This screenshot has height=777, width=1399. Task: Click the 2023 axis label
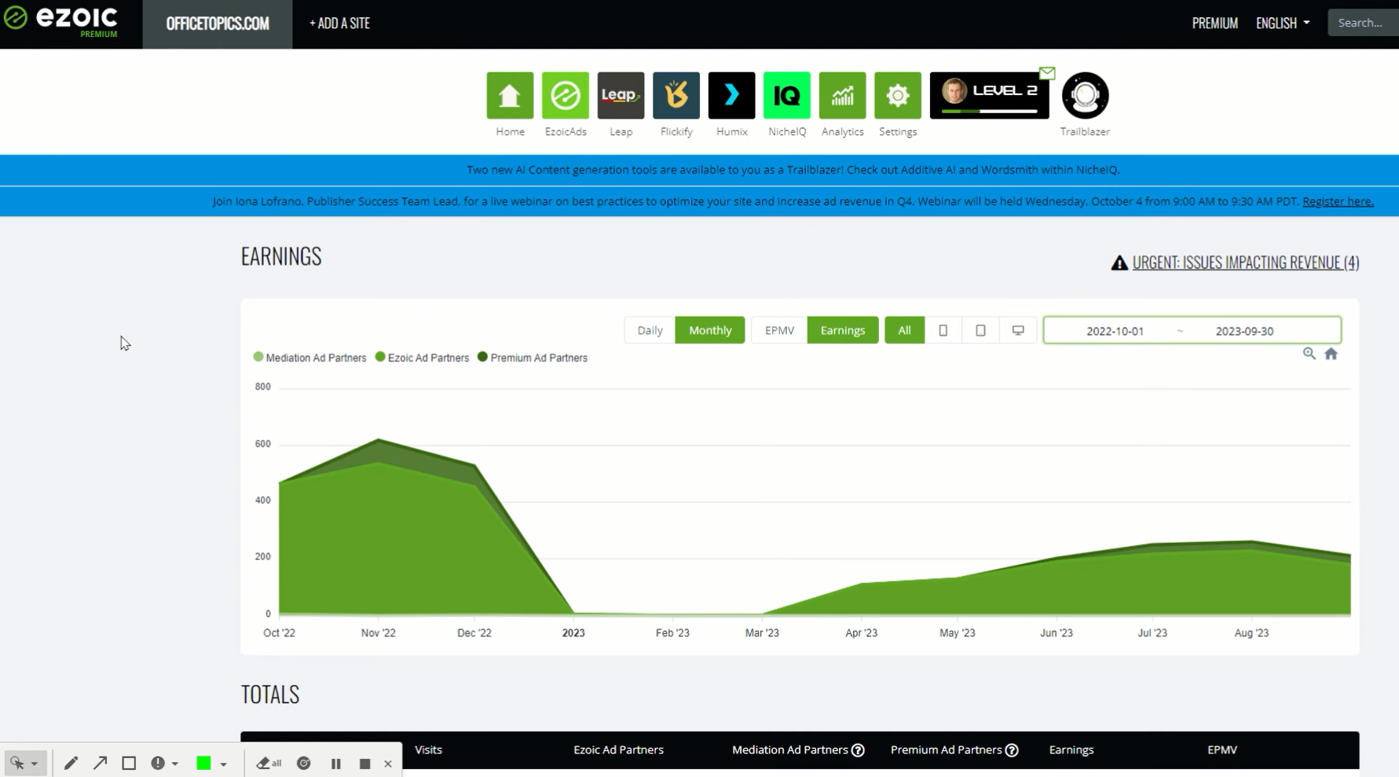pos(573,633)
